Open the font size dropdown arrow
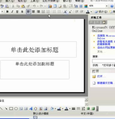This screenshot has width=115, height=119. (x=2, y=12)
